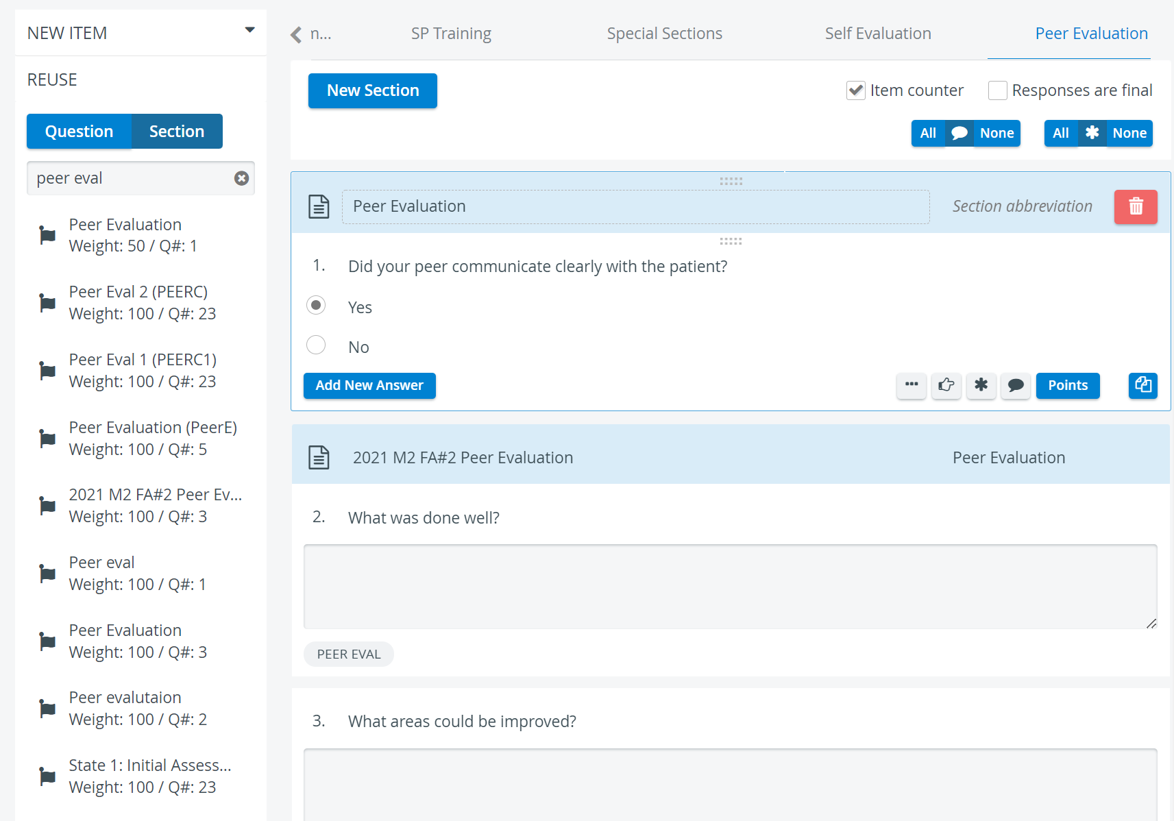Click the copy question icon beside Points
1174x821 pixels.
(x=1143, y=385)
